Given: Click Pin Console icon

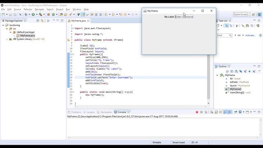Looking at the screenshot, I should click(235, 112).
